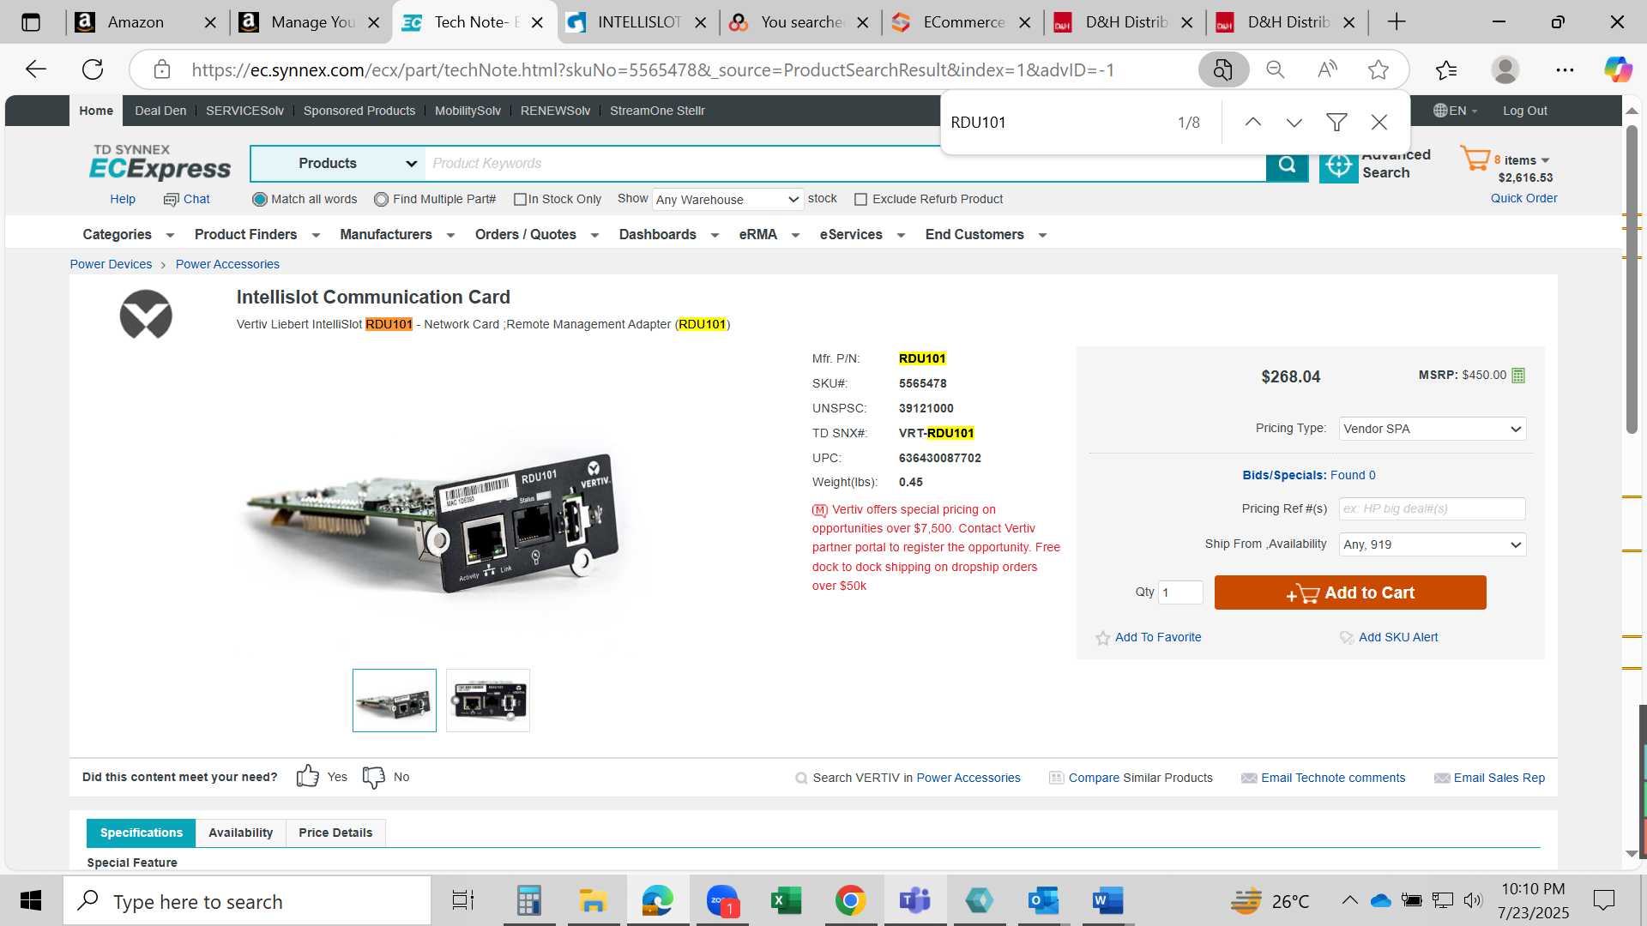This screenshot has width=1647, height=926.
Task: Click the product search magnifier button
Action: click(x=1287, y=165)
